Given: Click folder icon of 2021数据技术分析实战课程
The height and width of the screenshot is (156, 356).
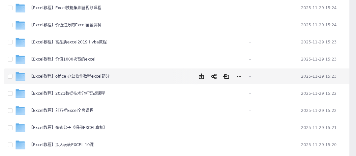Looking at the screenshot, I should 20,93.
